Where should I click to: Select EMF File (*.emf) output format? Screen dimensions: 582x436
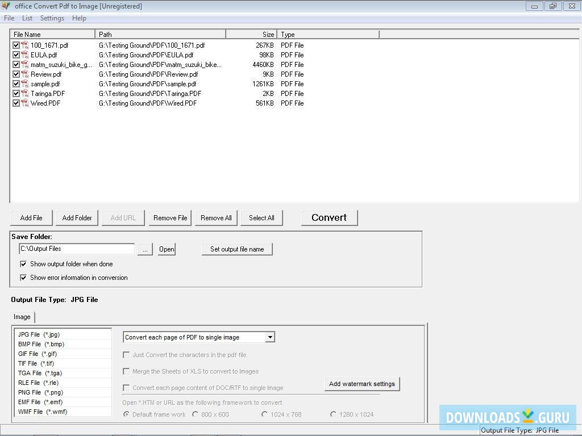click(63, 402)
